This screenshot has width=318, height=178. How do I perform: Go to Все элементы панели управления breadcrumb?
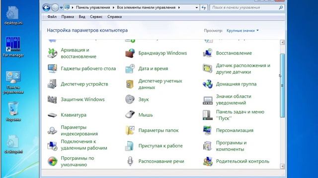146,7
